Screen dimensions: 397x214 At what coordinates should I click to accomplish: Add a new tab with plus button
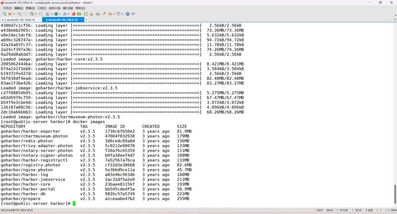tap(86, 20)
